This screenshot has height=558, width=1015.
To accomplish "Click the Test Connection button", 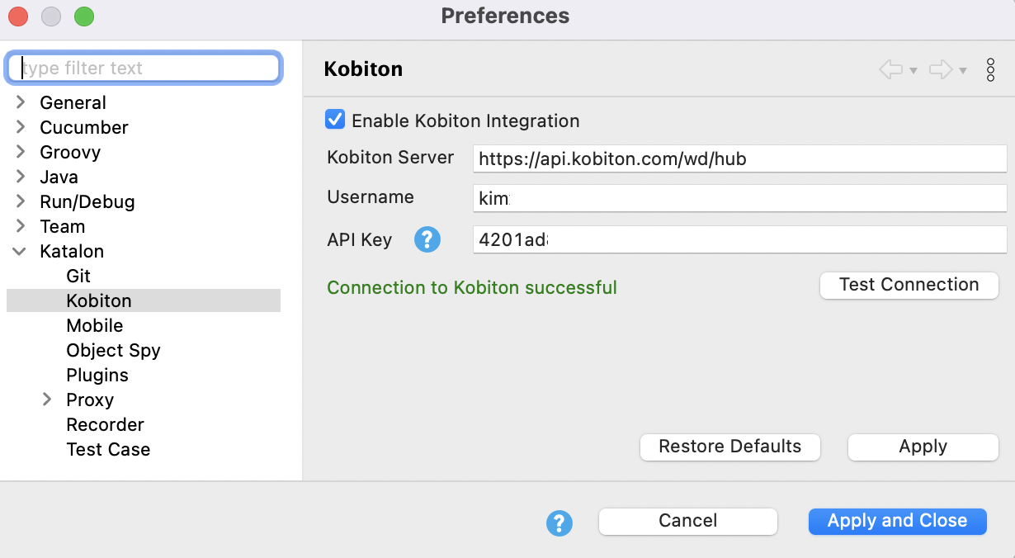I will pos(909,285).
